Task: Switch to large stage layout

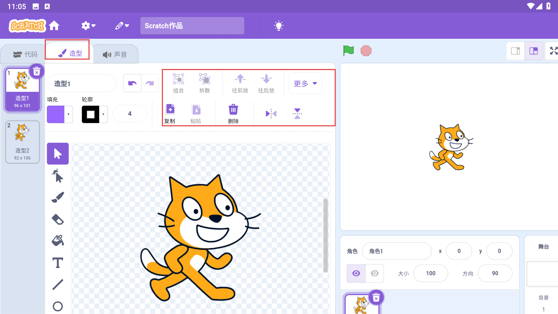Action: tap(534, 51)
